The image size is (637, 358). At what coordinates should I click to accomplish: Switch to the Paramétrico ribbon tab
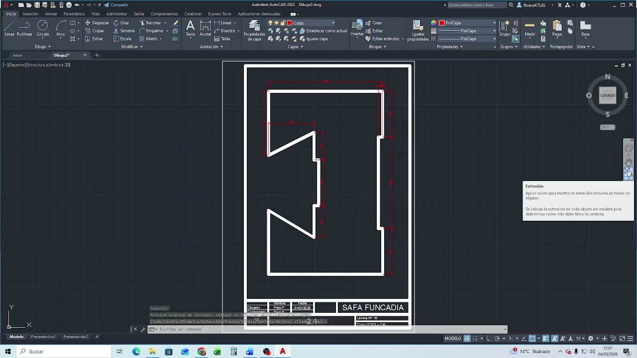click(74, 14)
